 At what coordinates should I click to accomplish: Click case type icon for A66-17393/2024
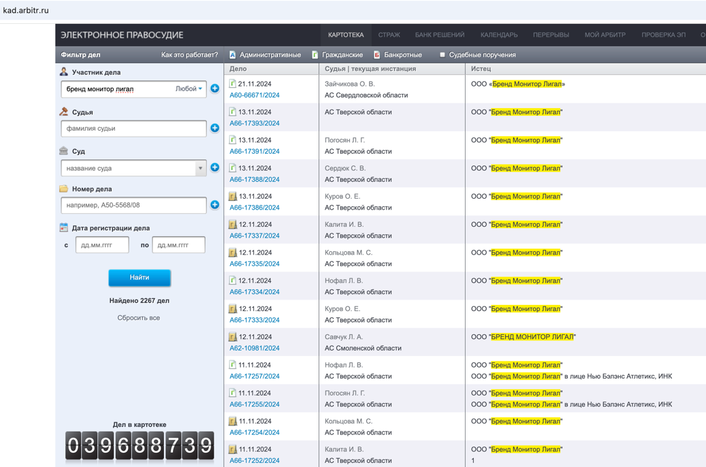(x=233, y=112)
